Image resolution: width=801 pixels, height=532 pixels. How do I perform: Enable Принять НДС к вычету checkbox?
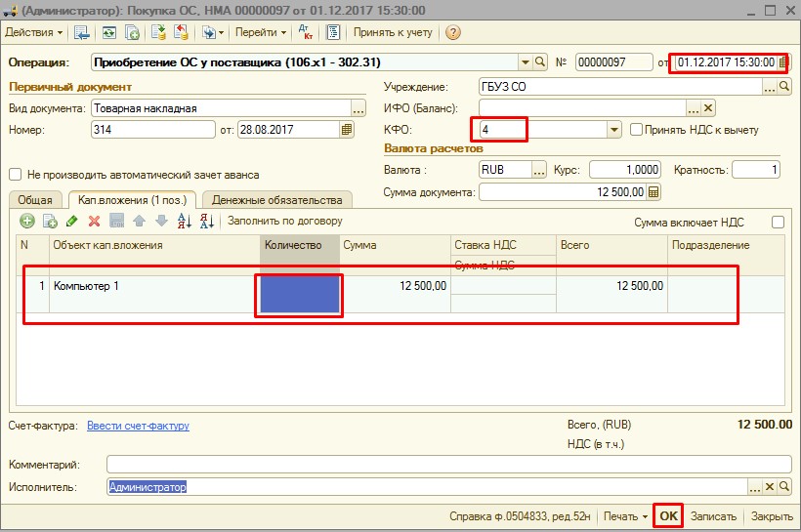point(637,129)
